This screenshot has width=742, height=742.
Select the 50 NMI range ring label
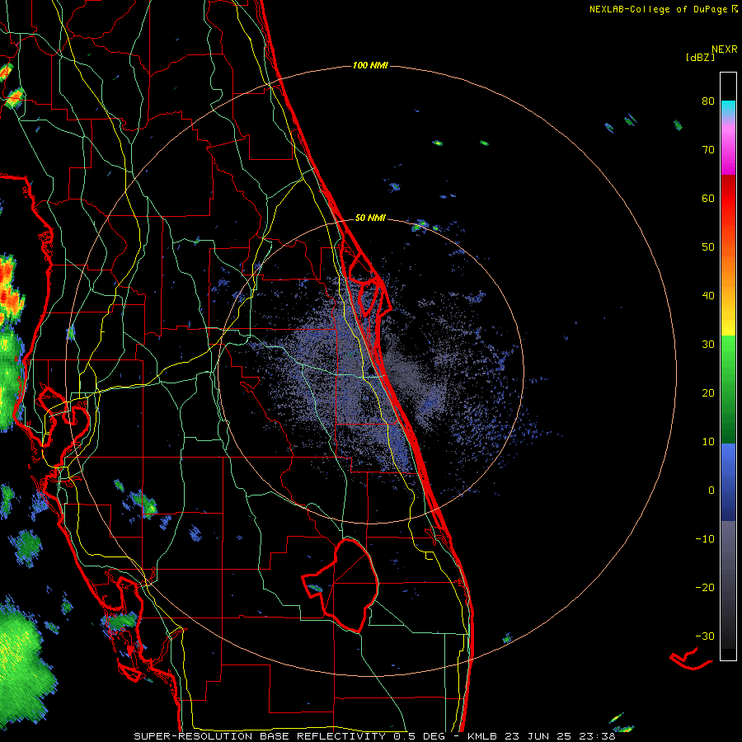tap(370, 218)
